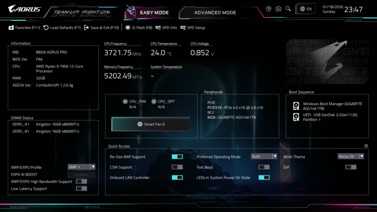Open the Multi-Theme Aorus 25 dropdown
Screen dimensions: 377x212
coord(350,156)
